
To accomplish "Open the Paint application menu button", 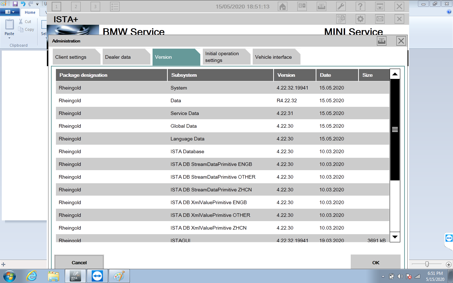I will coord(10,12).
